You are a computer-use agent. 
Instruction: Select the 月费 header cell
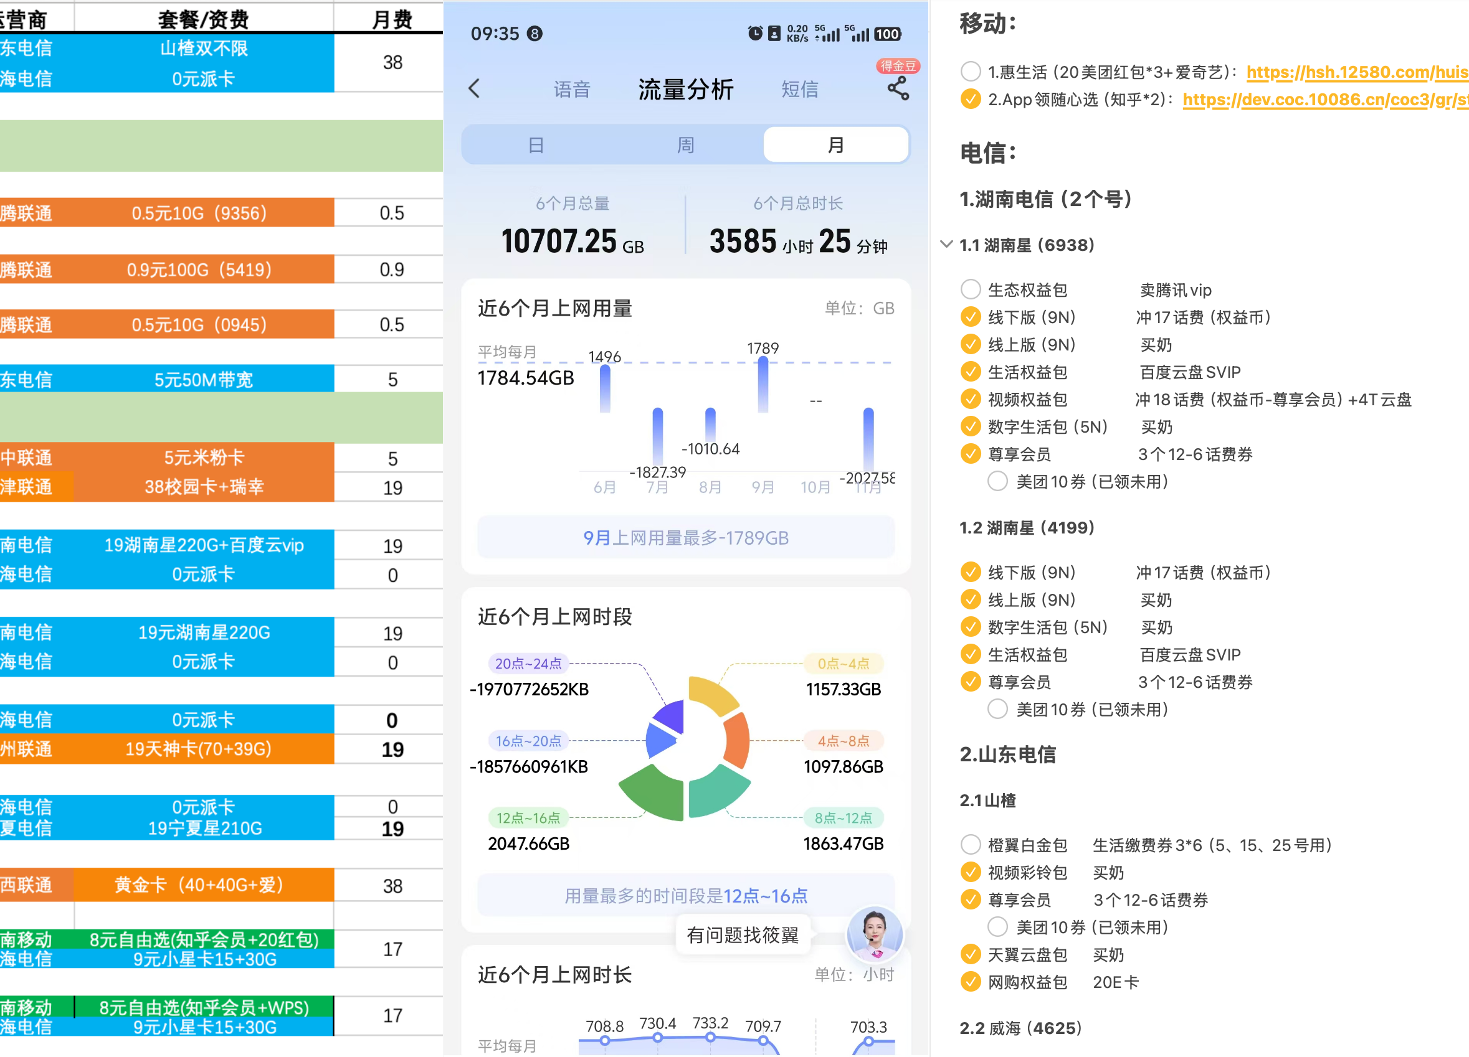[x=392, y=19]
